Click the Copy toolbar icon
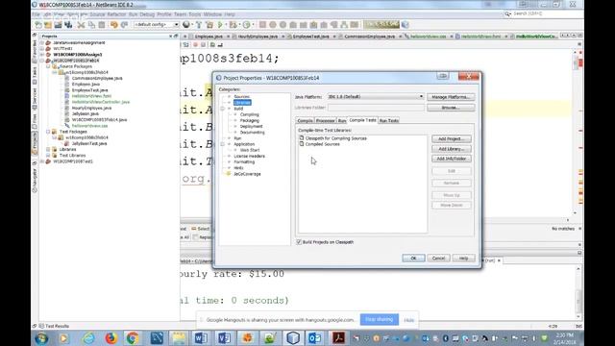615x346 pixels. tap(91, 25)
